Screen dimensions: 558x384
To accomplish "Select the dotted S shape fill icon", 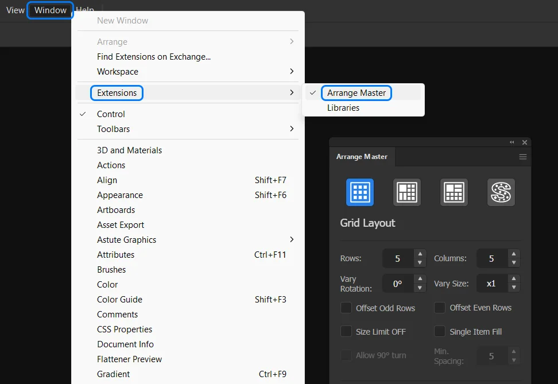I will 501,192.
